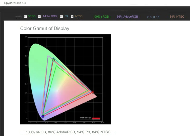190x136 pixels.
Task: Click the green sRGB triangle top vertex
Action: [x=56, y=65]
